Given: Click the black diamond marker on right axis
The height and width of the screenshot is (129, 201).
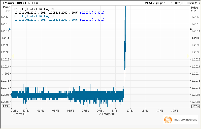Looking at the screenshot, I should pos(191,29).
